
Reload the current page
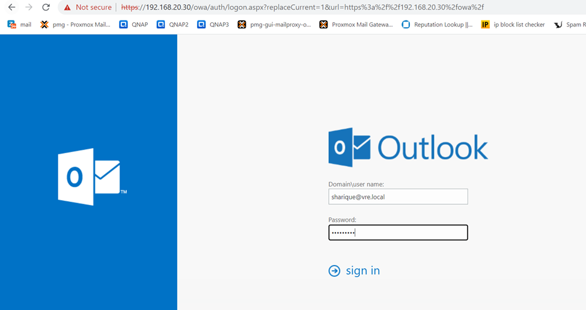pos(46,7)
